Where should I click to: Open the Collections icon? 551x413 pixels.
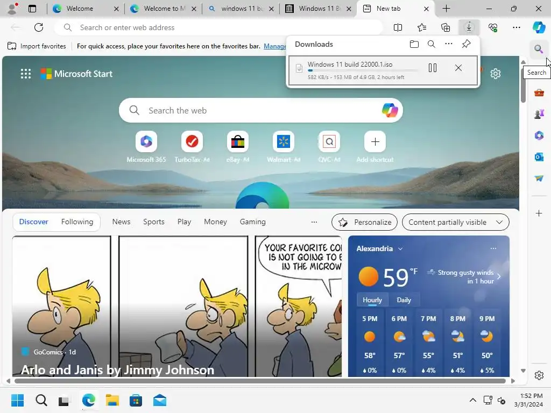tap(446, 27)
